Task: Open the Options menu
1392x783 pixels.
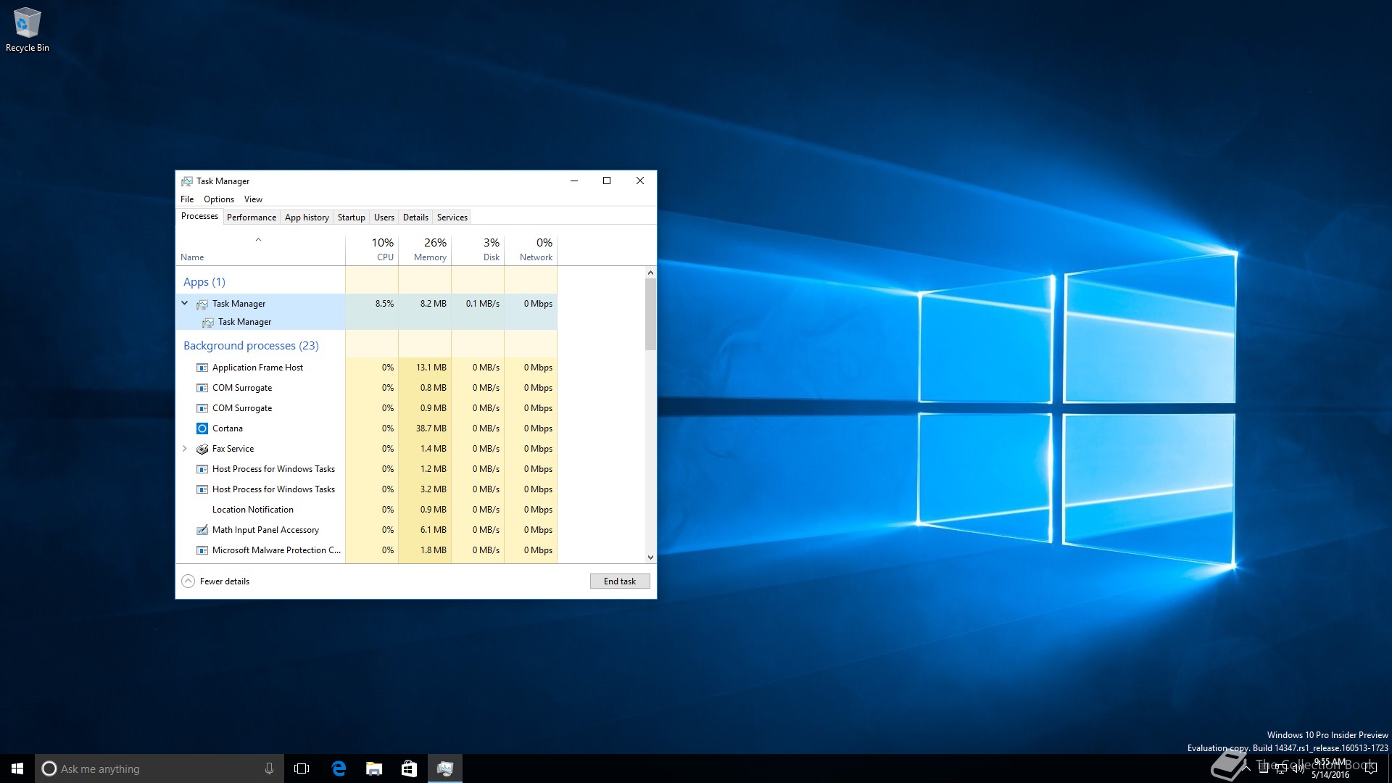Action: pyautogui.click(x=218, y=199)
